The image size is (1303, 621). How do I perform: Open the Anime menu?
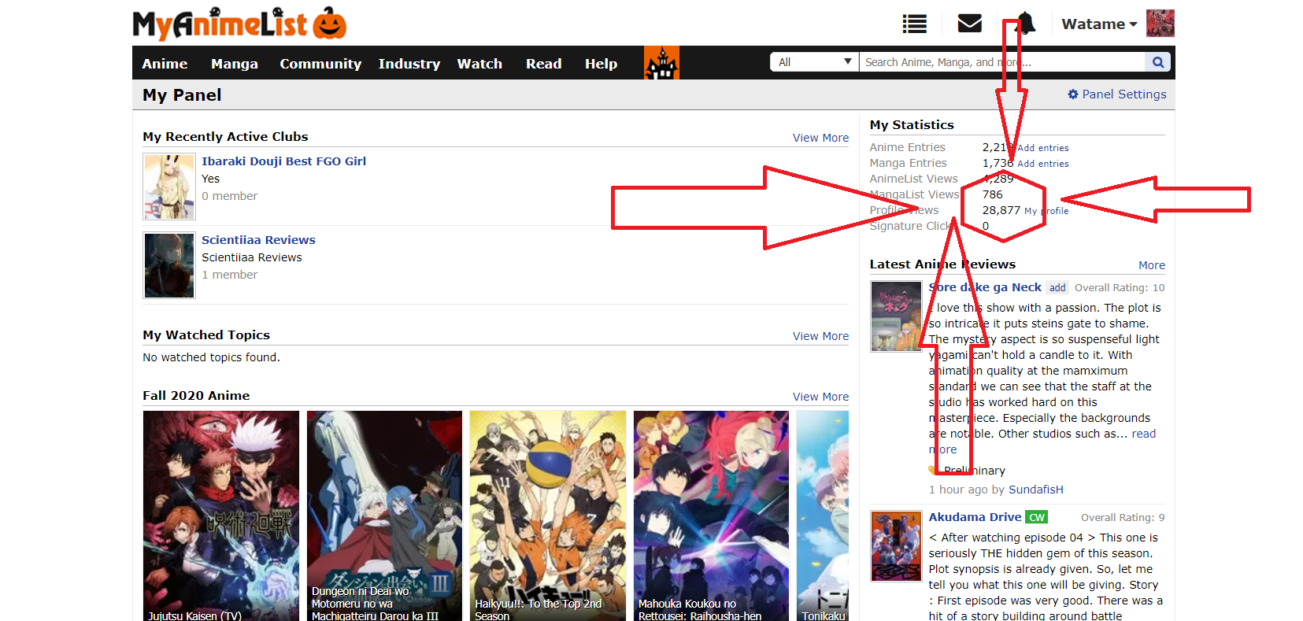pyautogui.click(x=165, y=64)
